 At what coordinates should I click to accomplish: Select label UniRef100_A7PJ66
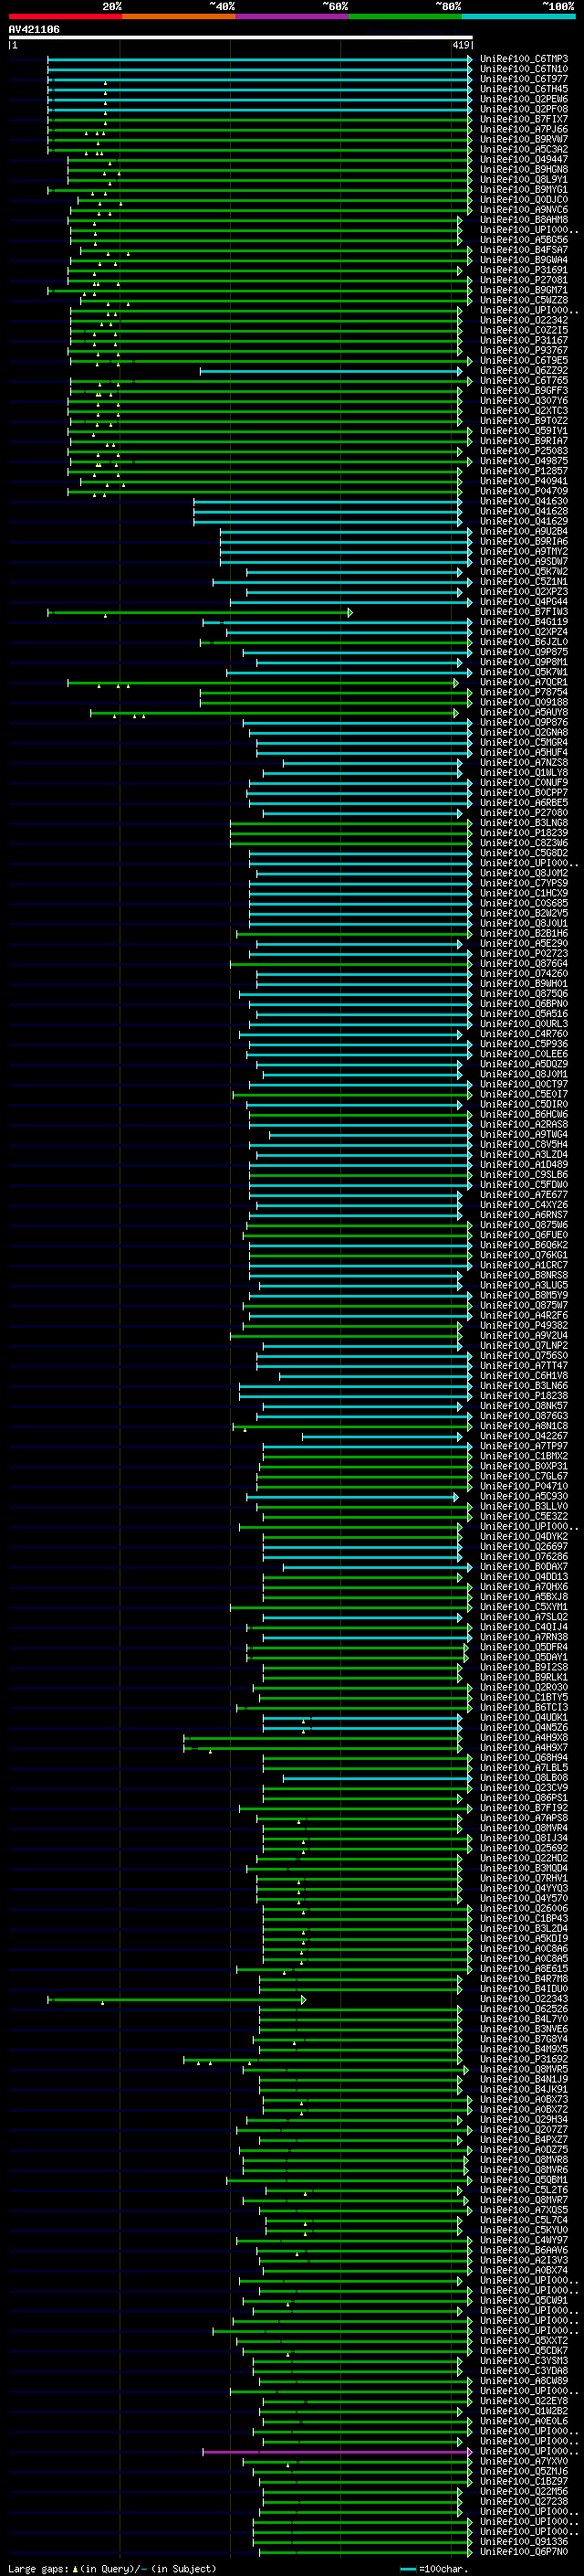[524, 129]
